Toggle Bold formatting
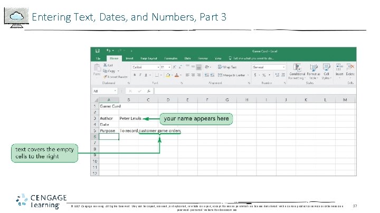Viewport: 380px width, 213px height. click(135, 75)
